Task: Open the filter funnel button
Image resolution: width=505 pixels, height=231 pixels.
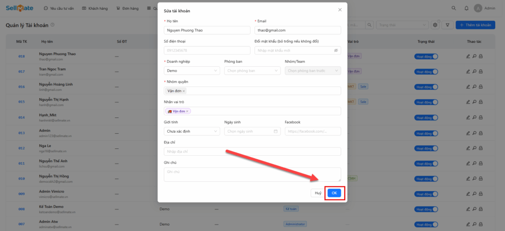Action: tap(447, 25)
